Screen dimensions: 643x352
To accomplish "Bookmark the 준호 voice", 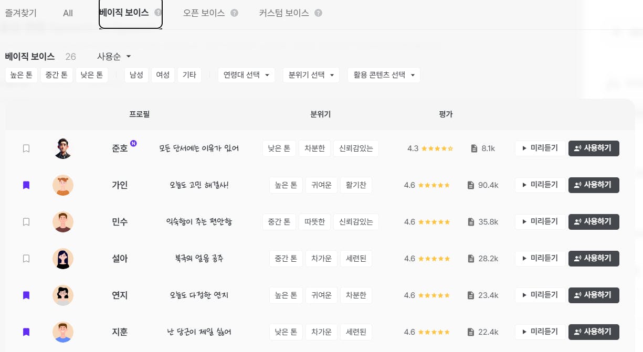I will [26, 148].
